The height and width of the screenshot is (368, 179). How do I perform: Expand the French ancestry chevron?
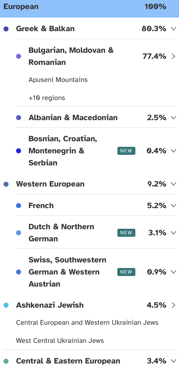(173, 206)
